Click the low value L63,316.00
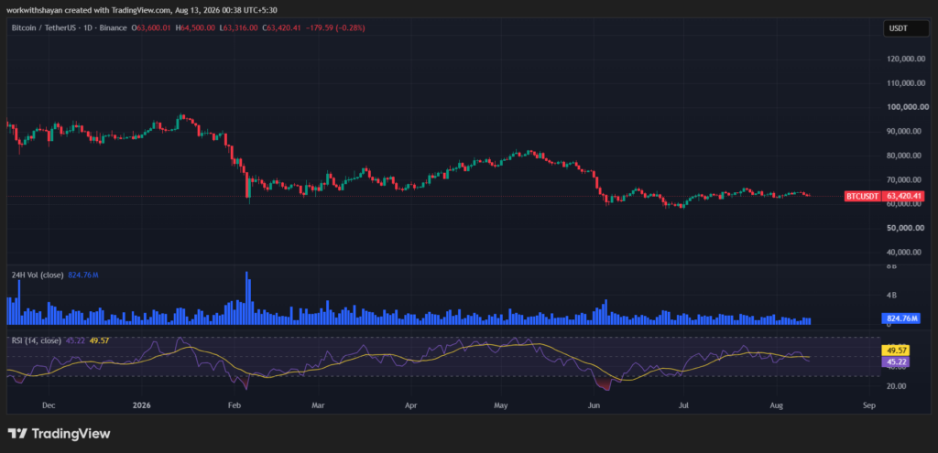 (239, 27)
